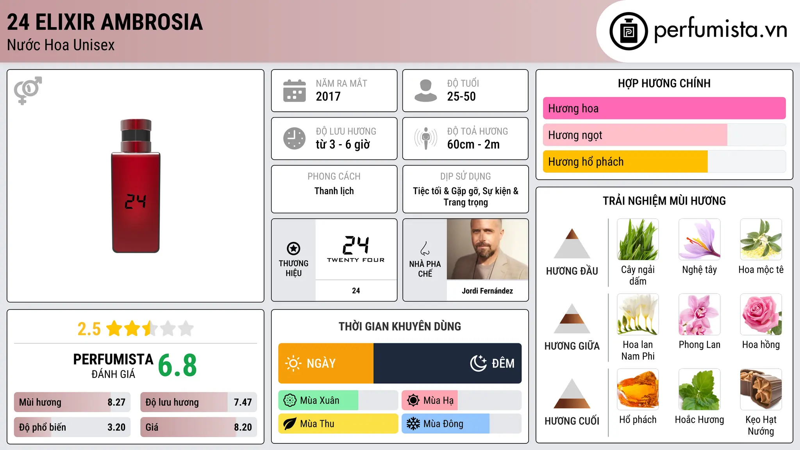Select the Cây ngải dấm note image
The height and width of the screenshot is (450, 800).
(638, 239)
